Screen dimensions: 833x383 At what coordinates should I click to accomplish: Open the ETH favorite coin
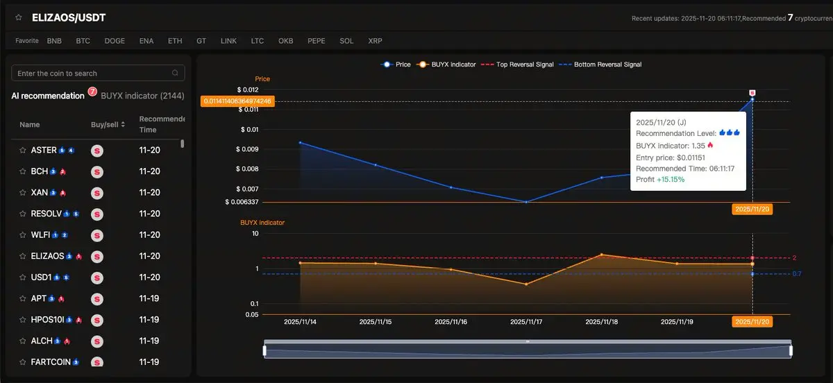(175, 41)
